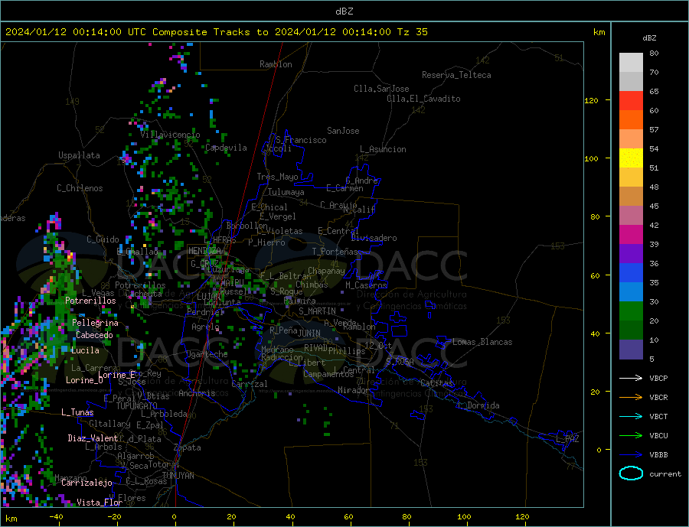Click the blue VBBB arrow in legend
689x527 pixels.
(631, 454)
